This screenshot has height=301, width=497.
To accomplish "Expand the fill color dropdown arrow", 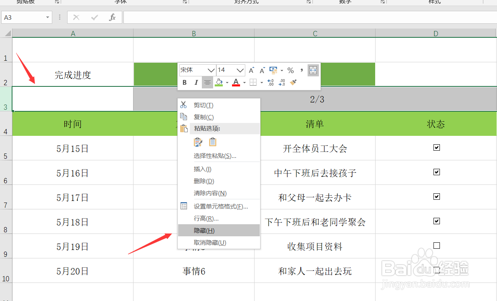I will point(227,82).
